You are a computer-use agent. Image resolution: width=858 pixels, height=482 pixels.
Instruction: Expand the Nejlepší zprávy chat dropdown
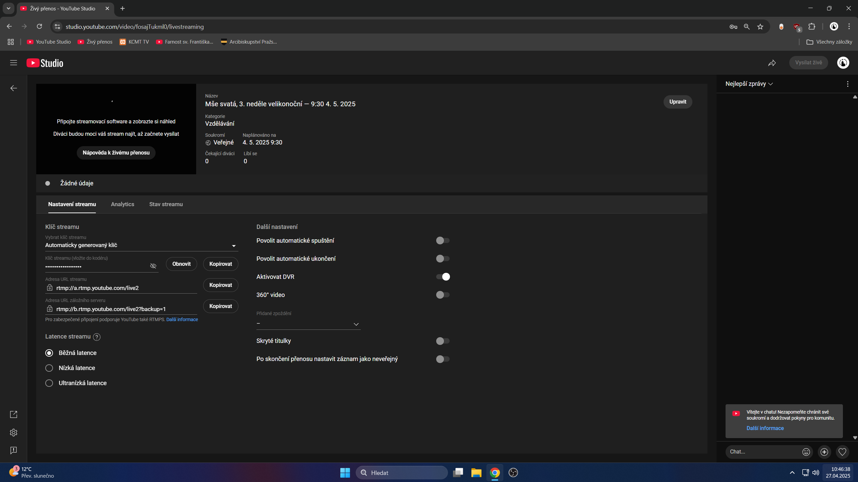tap(749, 84)
